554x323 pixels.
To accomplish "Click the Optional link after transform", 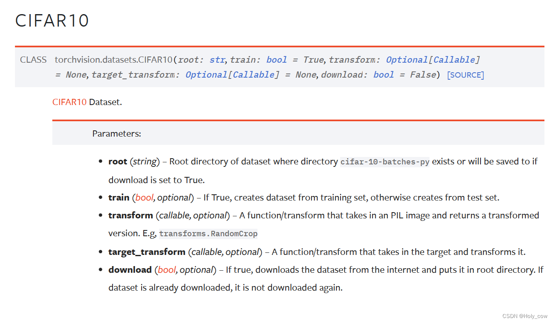I will pyautogui.click(x=407, y=60).
